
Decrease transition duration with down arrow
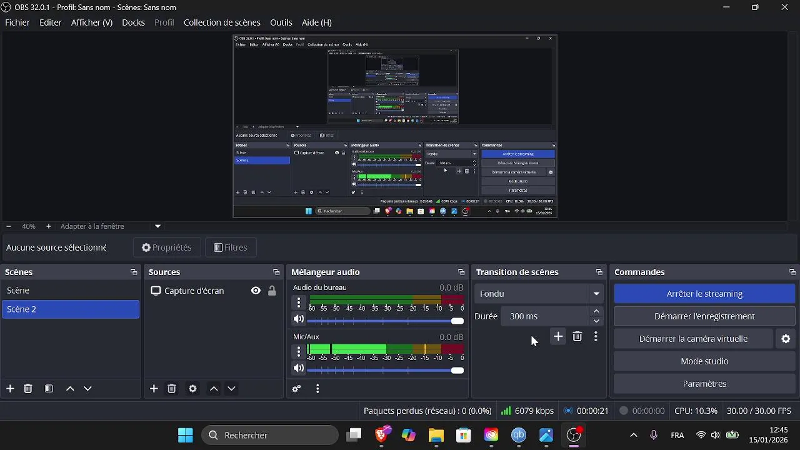tap(596, 321)
